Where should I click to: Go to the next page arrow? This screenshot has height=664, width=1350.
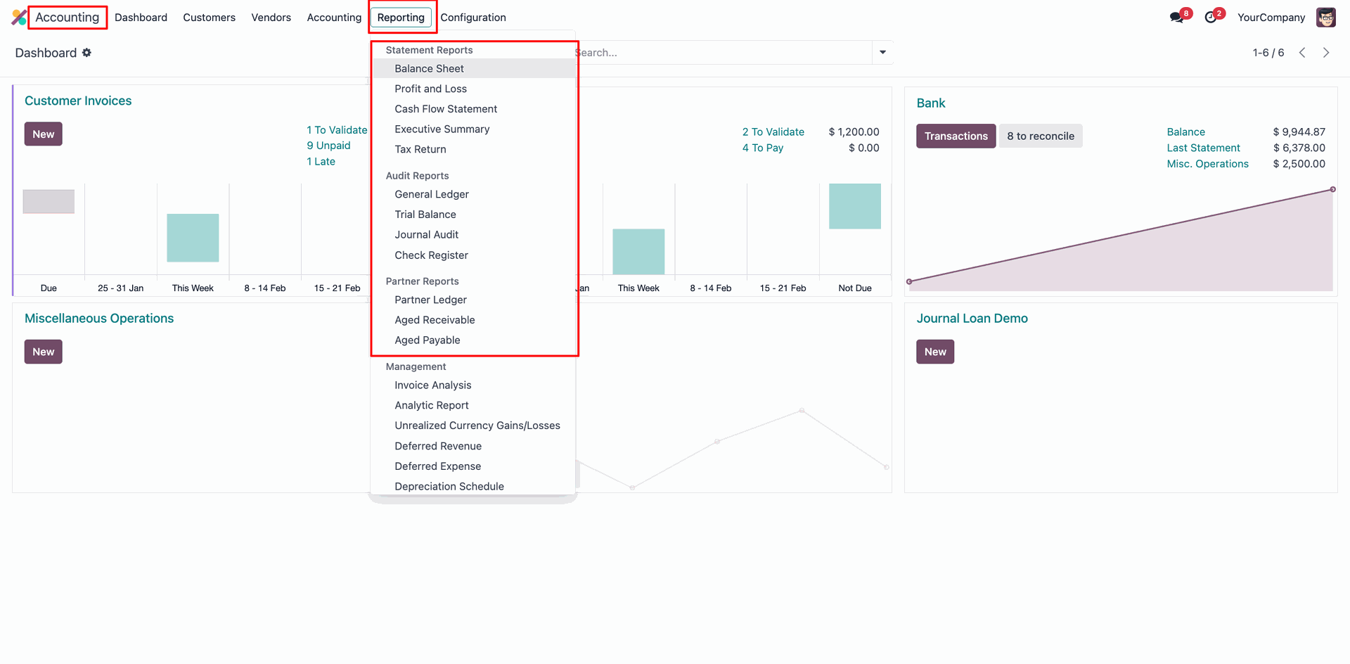pyautogui.click(x=1326, y=53)
